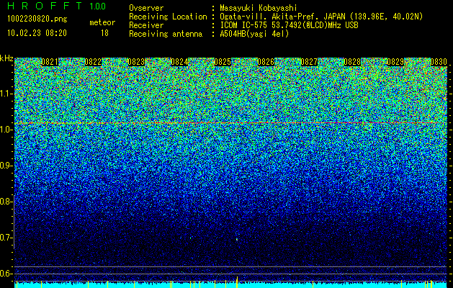Click the 'Receiving Location' label

(x=168, y=17)
